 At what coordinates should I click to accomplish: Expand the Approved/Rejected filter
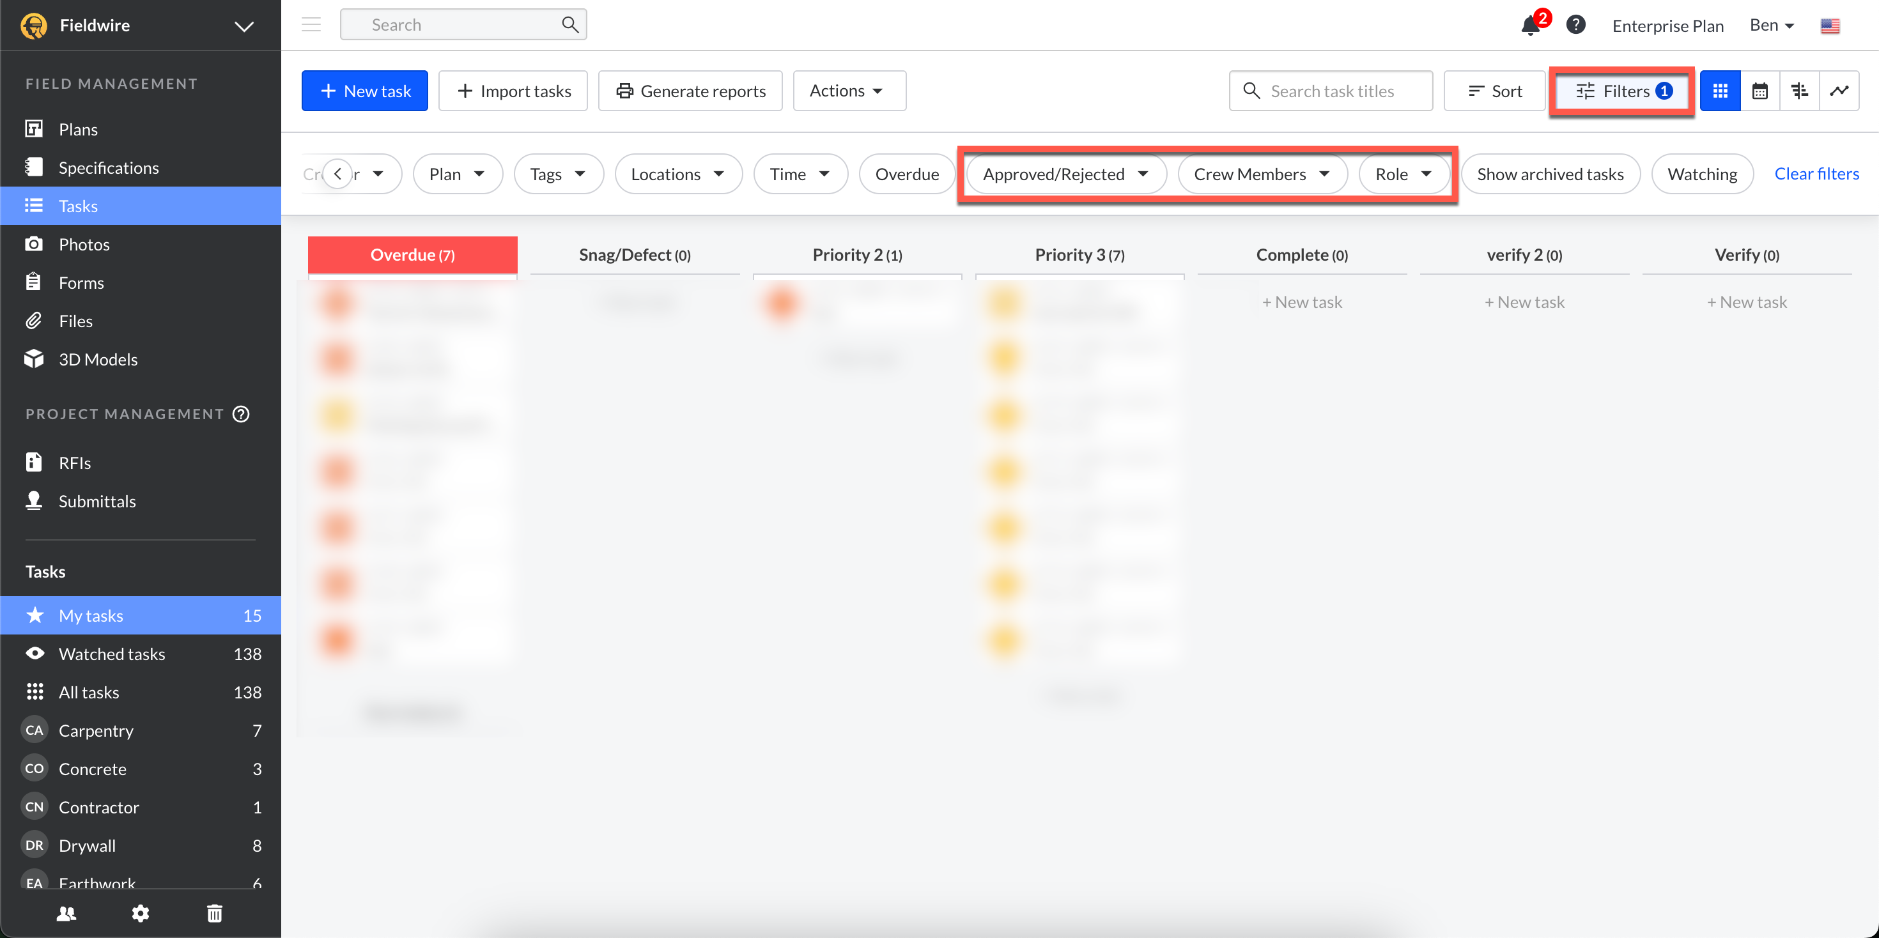pos(1067,174)
